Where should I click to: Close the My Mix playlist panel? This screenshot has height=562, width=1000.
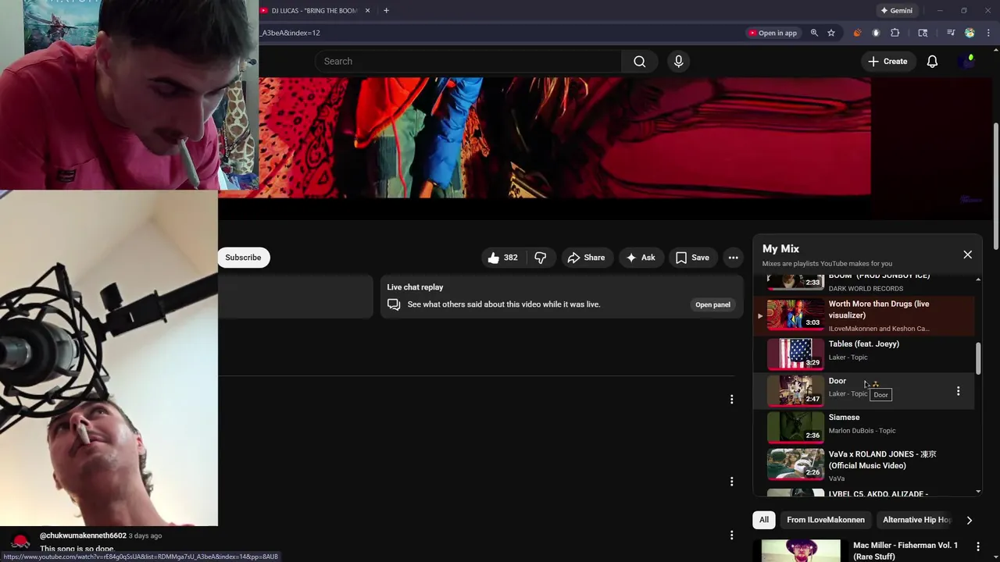967,254
